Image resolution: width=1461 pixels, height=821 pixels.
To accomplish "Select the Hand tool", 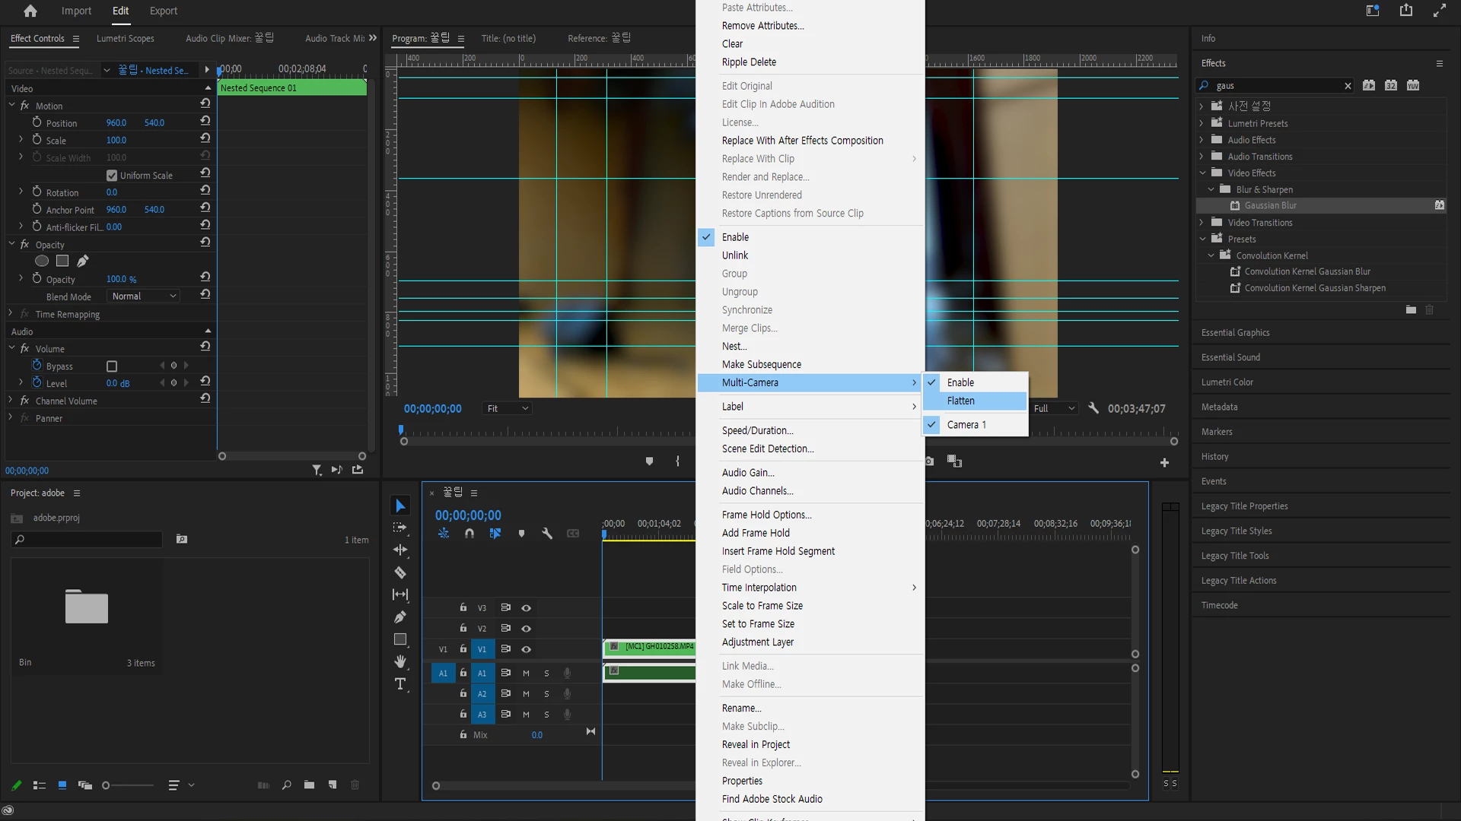I will pyautogui.click(x=399, y=661).
